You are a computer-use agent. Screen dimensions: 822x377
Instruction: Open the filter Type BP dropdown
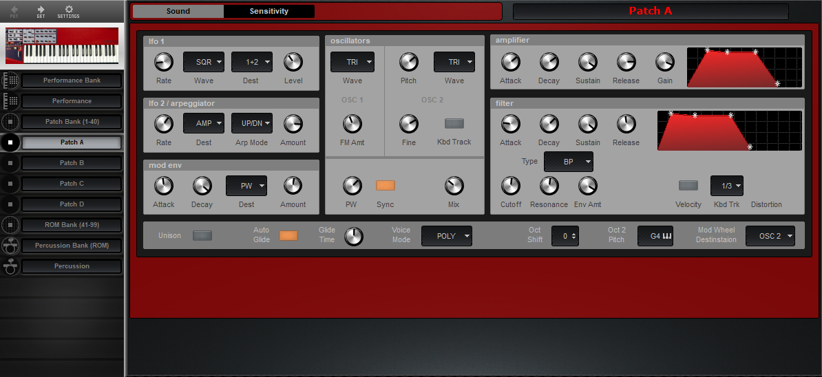tap(568, 162)
